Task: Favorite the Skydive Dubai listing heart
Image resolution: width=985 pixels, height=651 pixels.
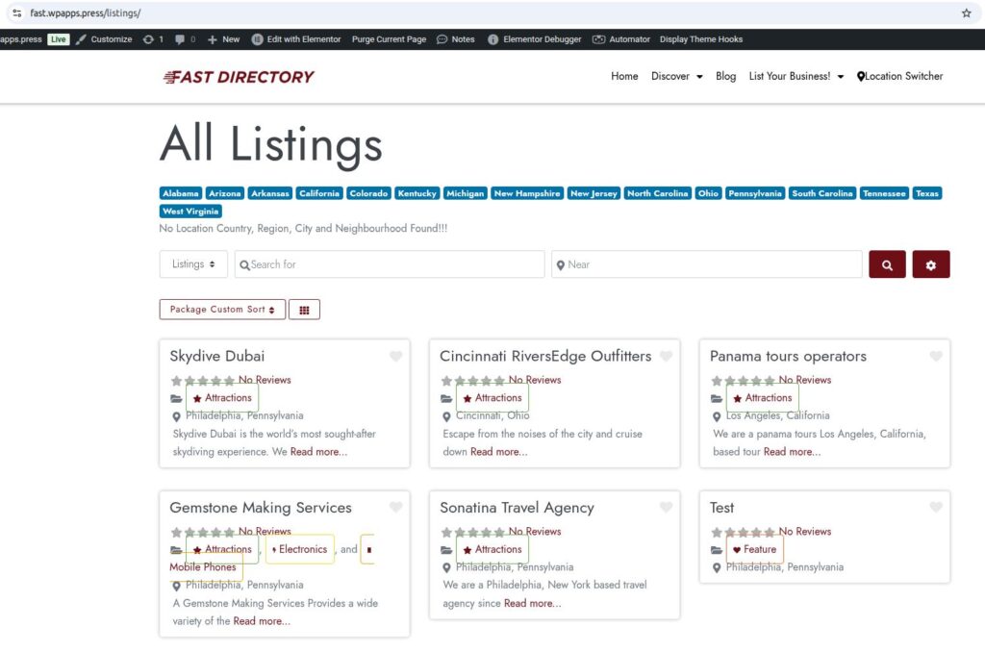Action: pyautogui.click(x=395, y=357)
